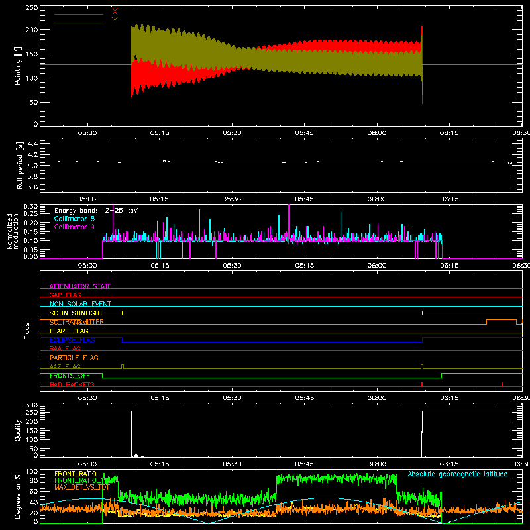Click the 'Pointing' y-axis title

pos(18,66)
